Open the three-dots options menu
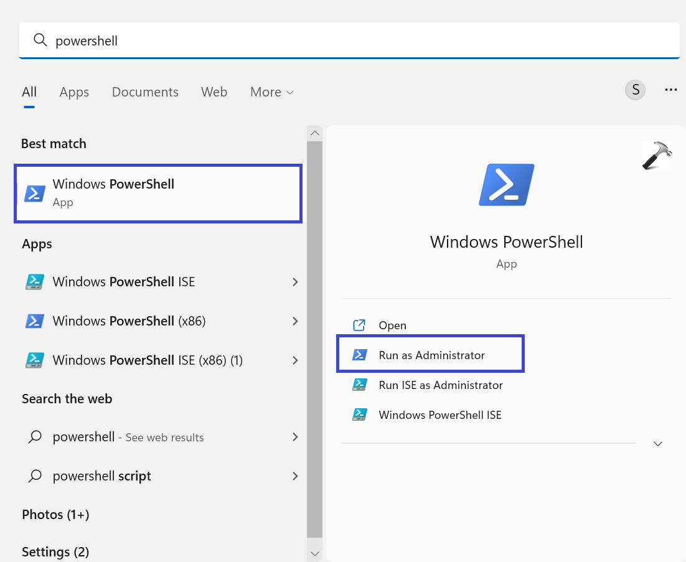The width and height of the screenshot is (686, 562). coord(670,90)
